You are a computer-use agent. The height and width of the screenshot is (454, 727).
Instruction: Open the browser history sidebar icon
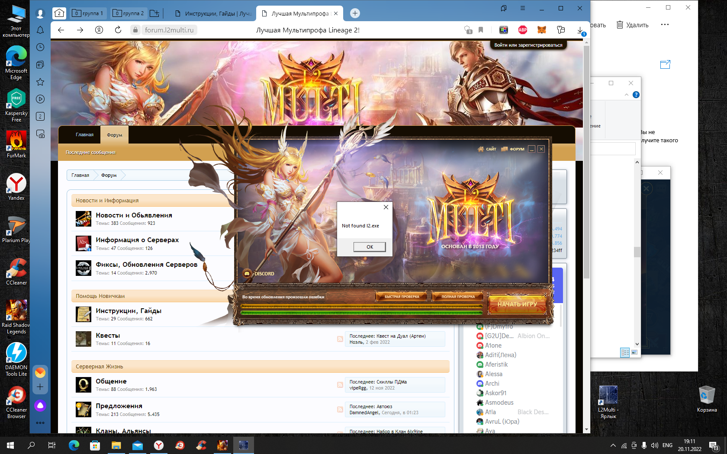[x=40, y=47]
